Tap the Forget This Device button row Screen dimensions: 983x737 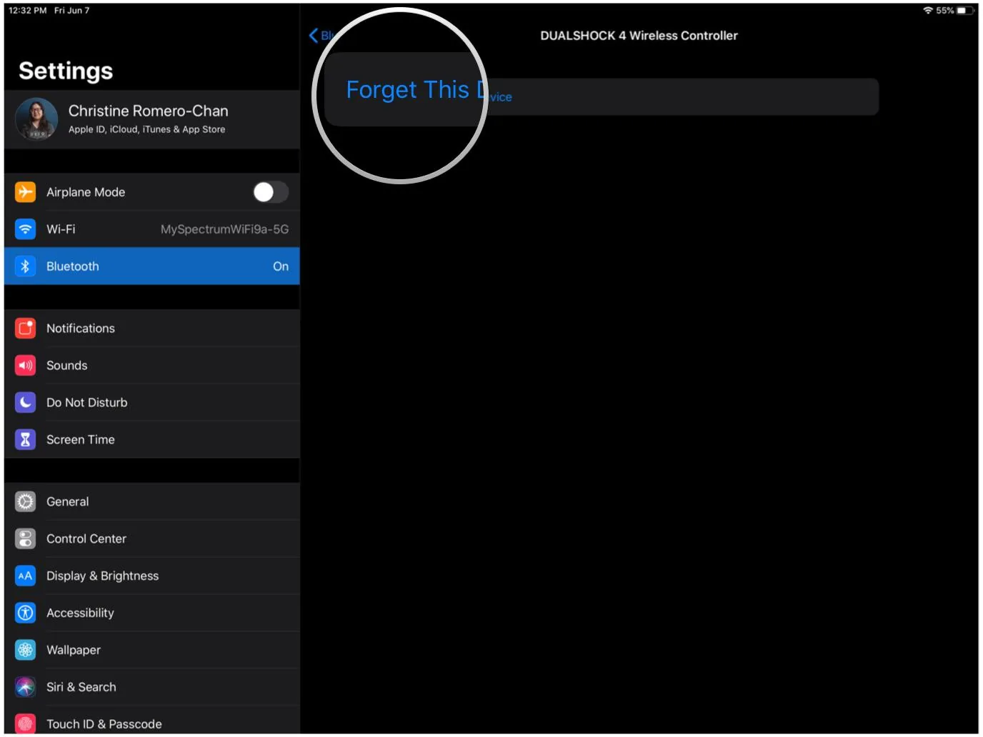pyautogui.click(x=602, y=96)
